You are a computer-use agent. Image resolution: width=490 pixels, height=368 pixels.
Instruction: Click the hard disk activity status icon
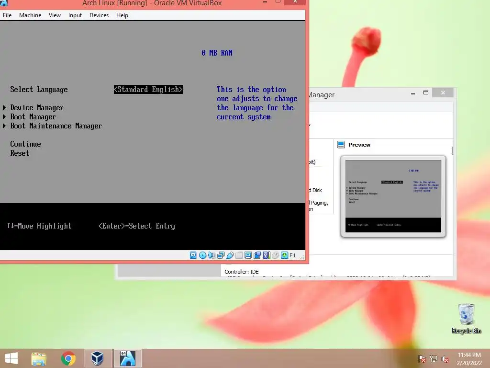coord(193,255)
